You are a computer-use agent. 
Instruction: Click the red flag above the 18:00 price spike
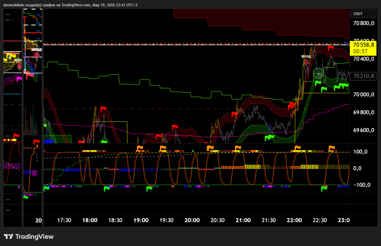pyautogui.click(x=103, y=109)
